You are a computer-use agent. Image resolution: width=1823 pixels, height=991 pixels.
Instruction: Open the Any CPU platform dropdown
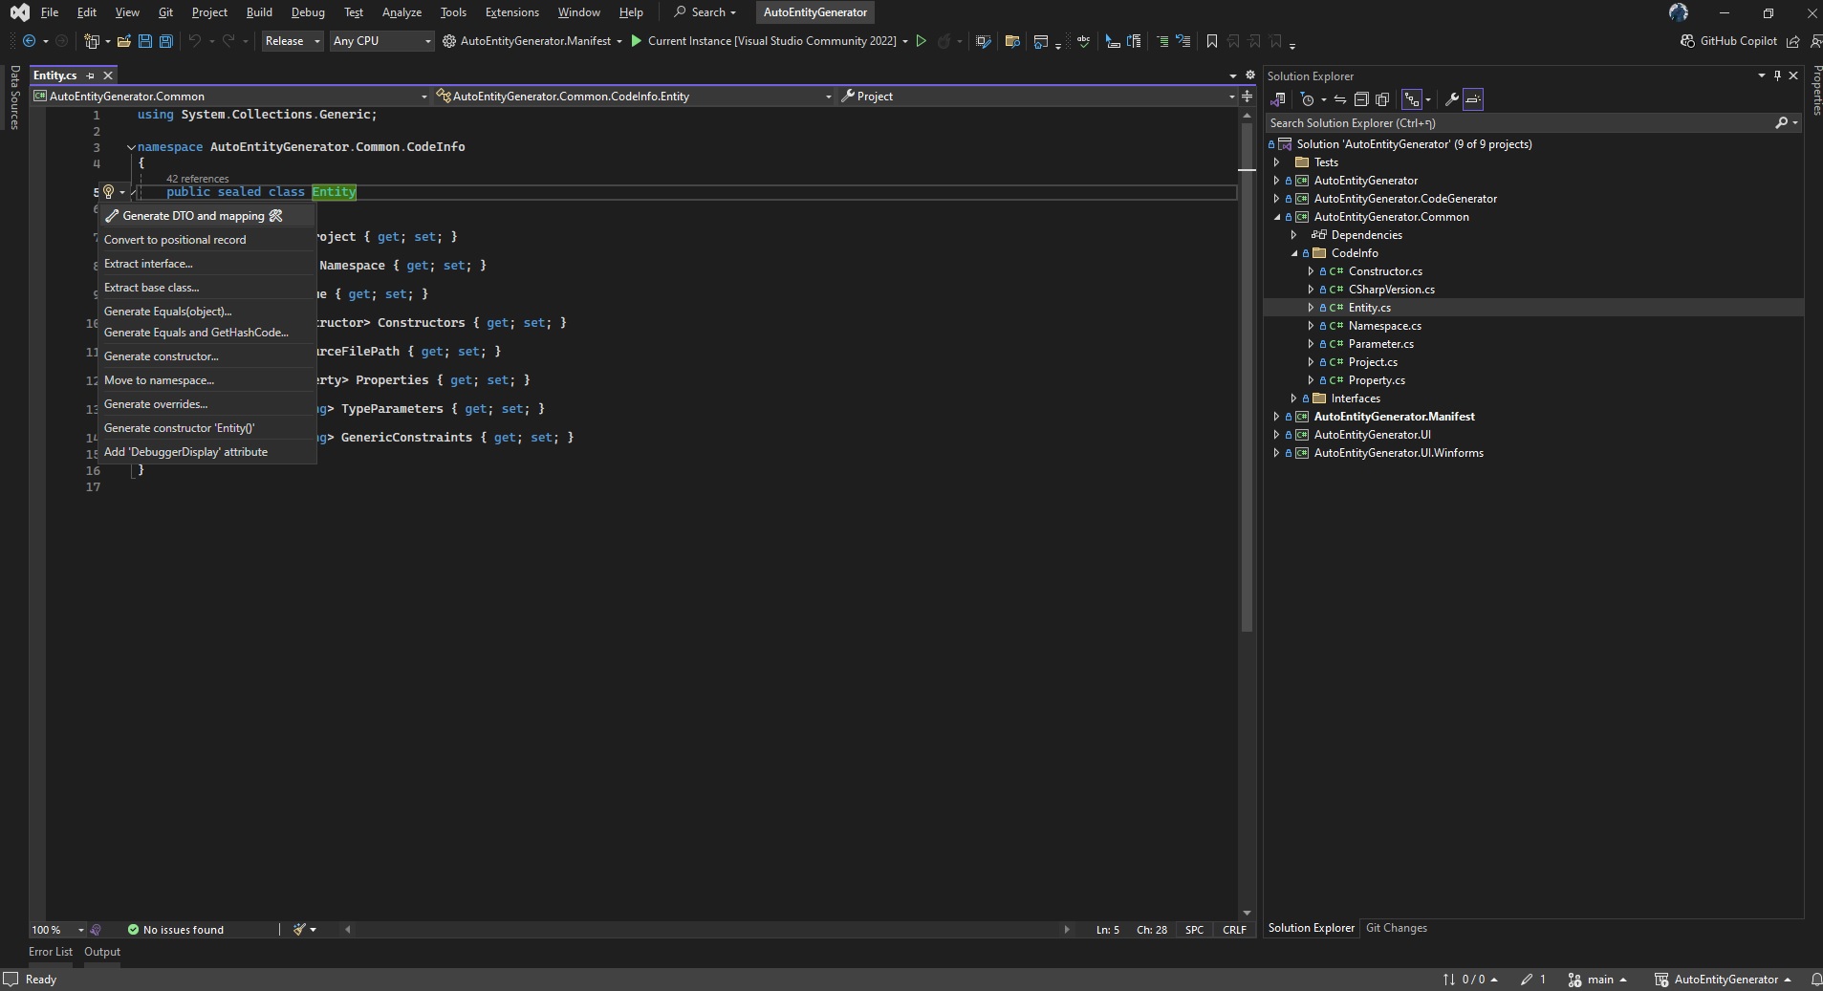pos(381,41)
